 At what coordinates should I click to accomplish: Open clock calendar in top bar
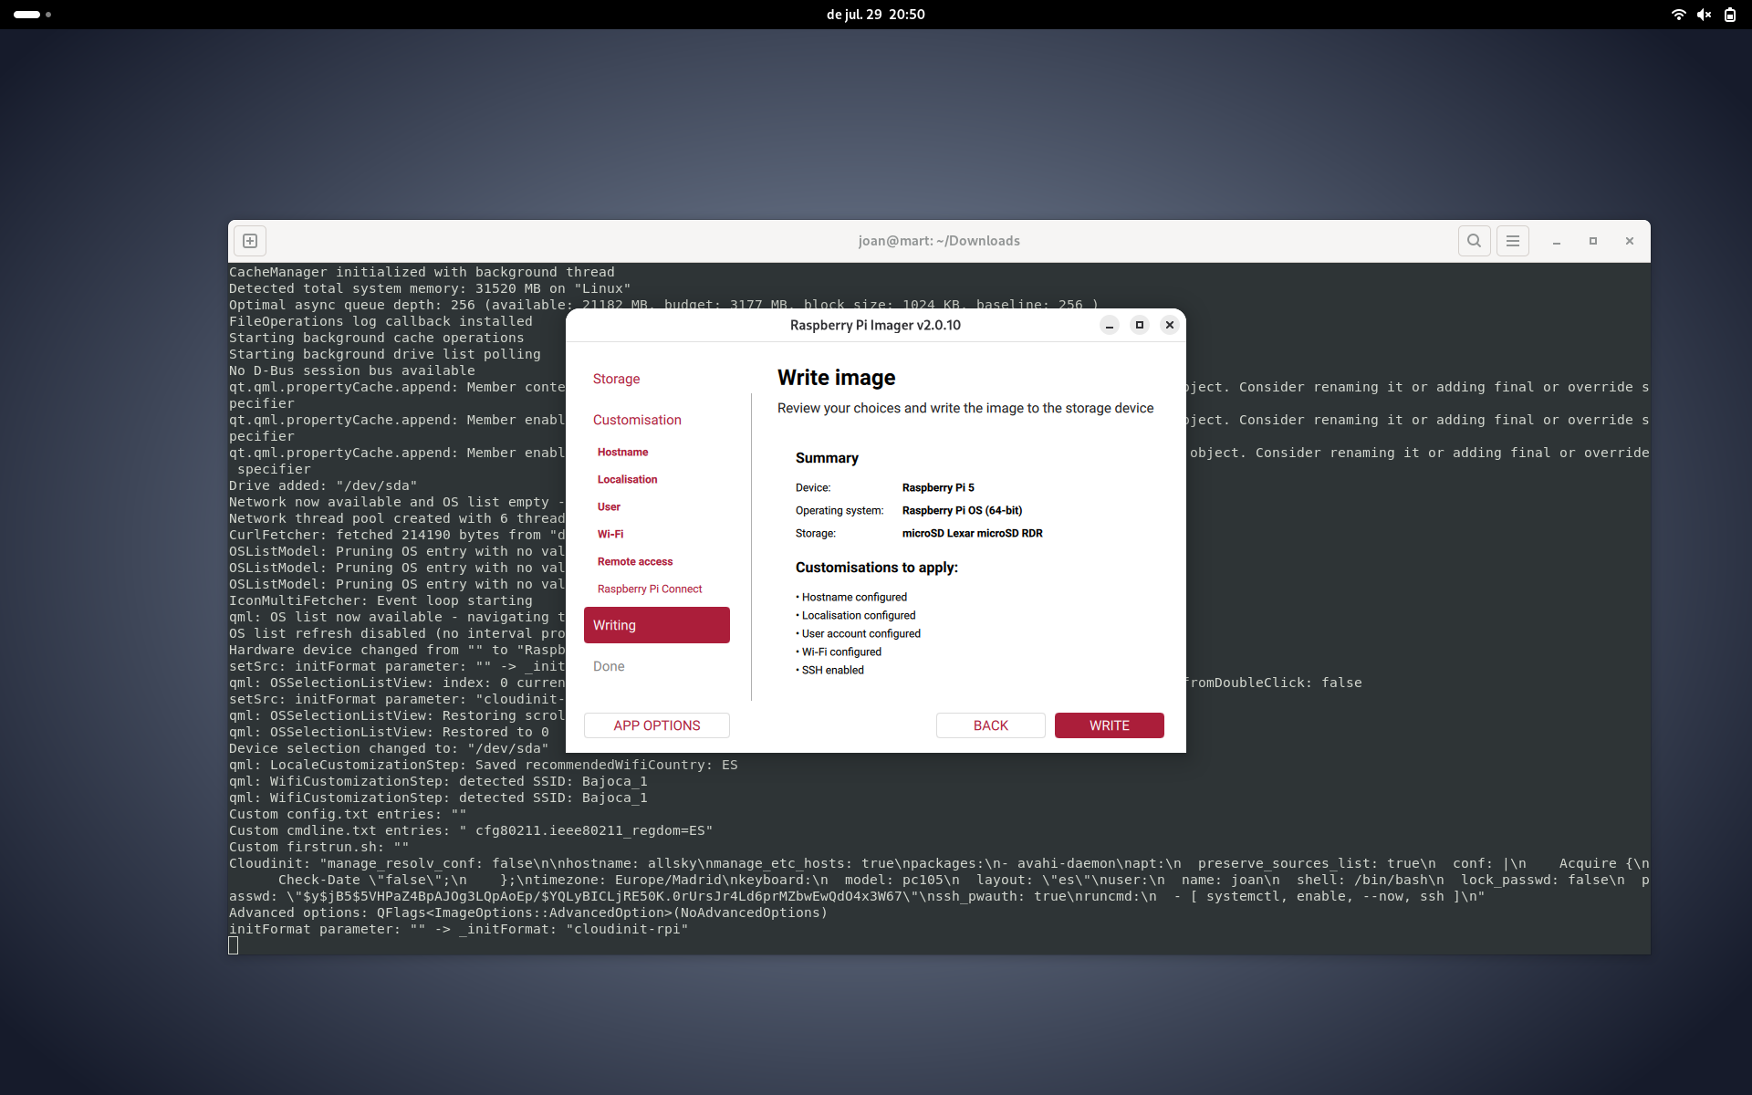click(875, 15)
